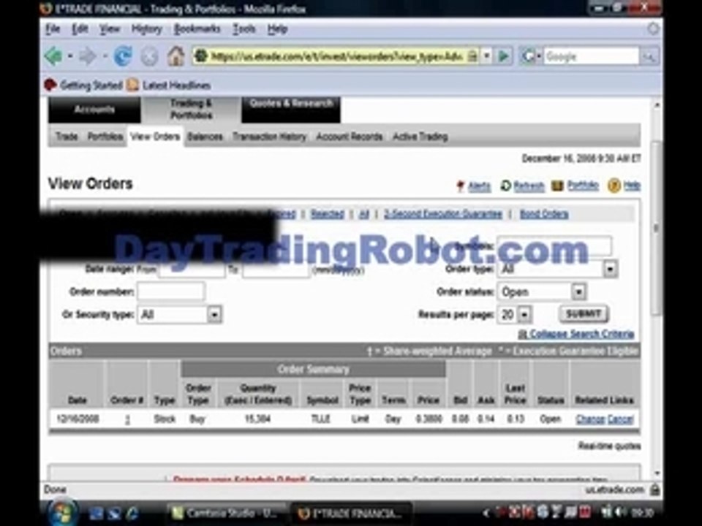The height and width of the screenshot is (526, 702).
Task: Click the stop loading icon
Action: [149, 57]
